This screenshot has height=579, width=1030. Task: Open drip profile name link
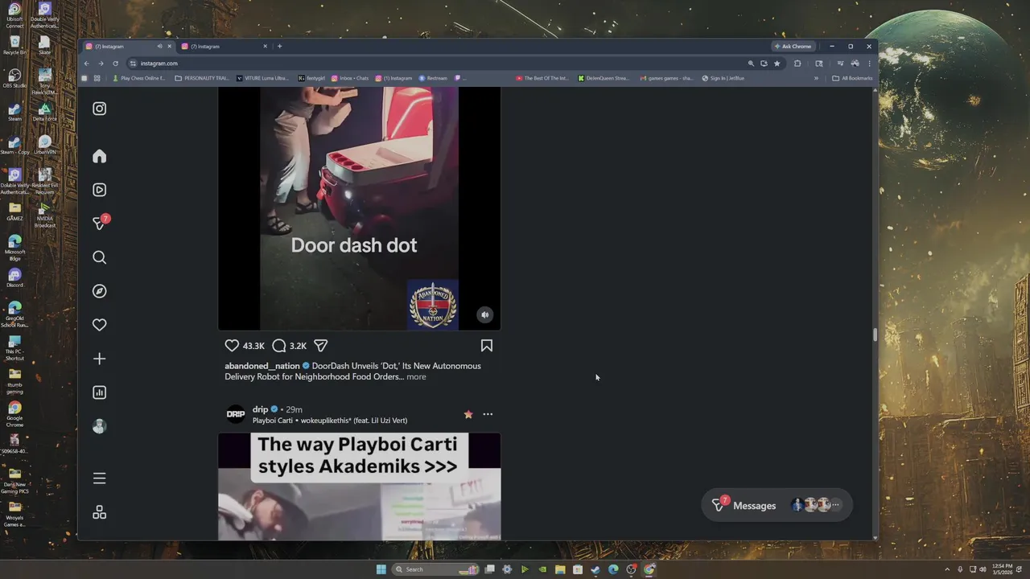tap(260, 409)
